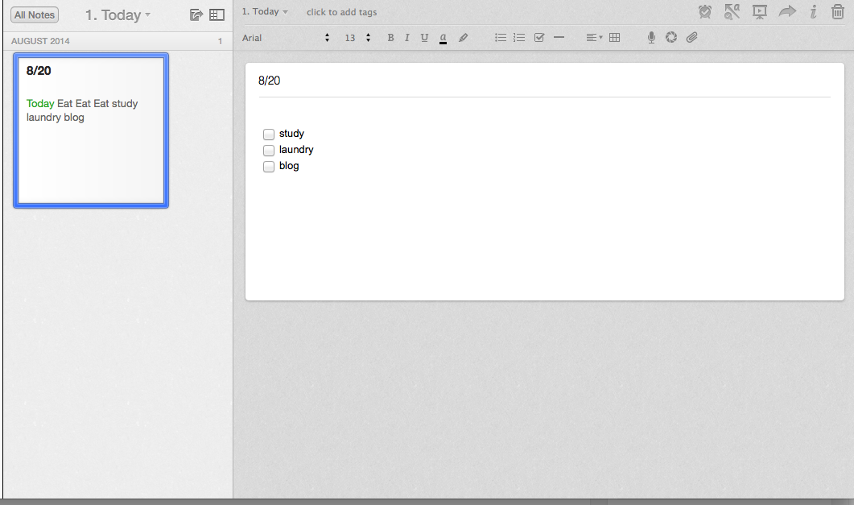Click the All Notes button

click(x=35, y=15)
